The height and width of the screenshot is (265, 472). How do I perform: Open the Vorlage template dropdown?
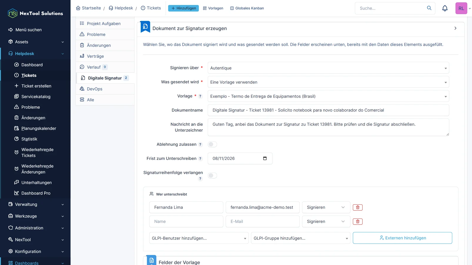pos(328,96)
